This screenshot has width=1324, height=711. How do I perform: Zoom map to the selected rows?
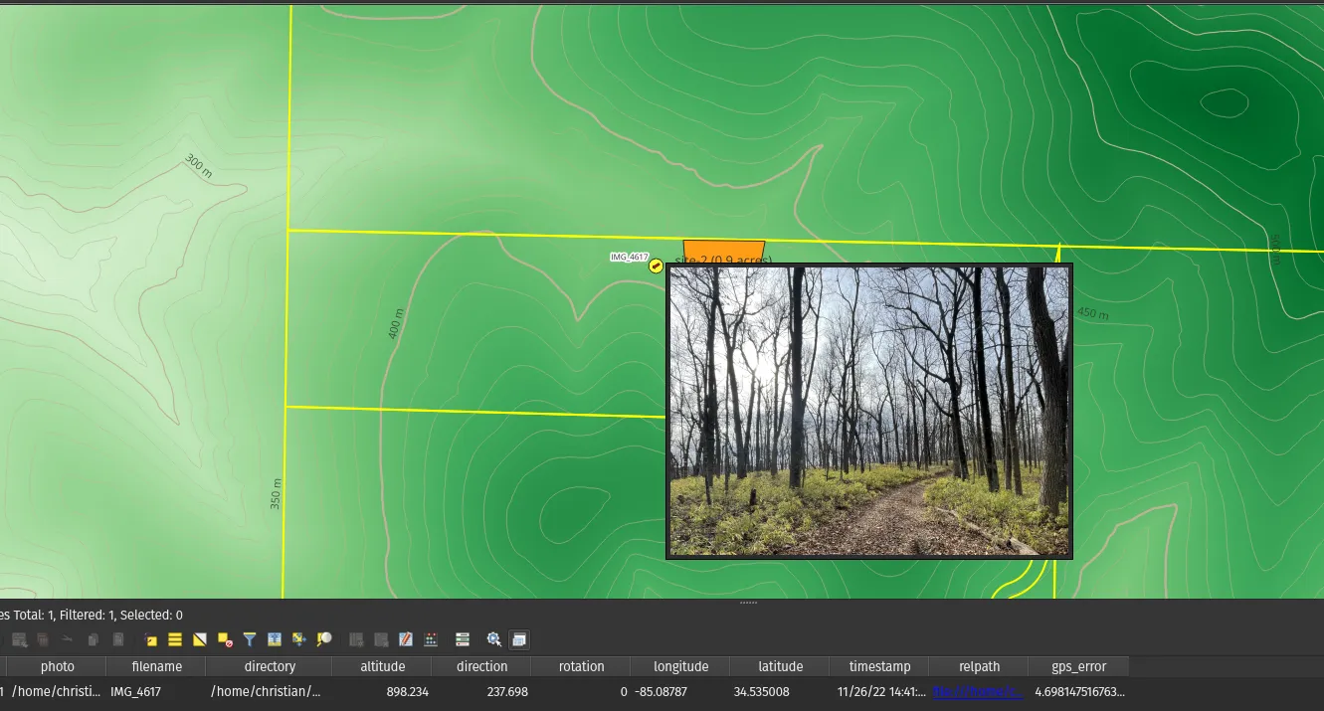(323, 639)
